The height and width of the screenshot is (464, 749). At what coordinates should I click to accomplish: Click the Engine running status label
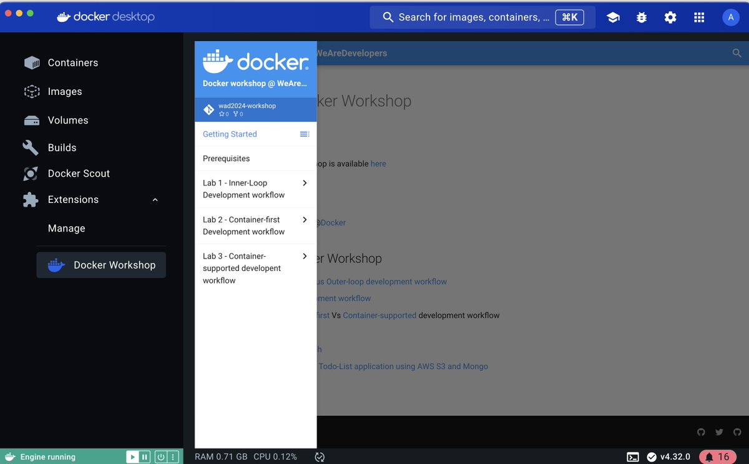48,457
